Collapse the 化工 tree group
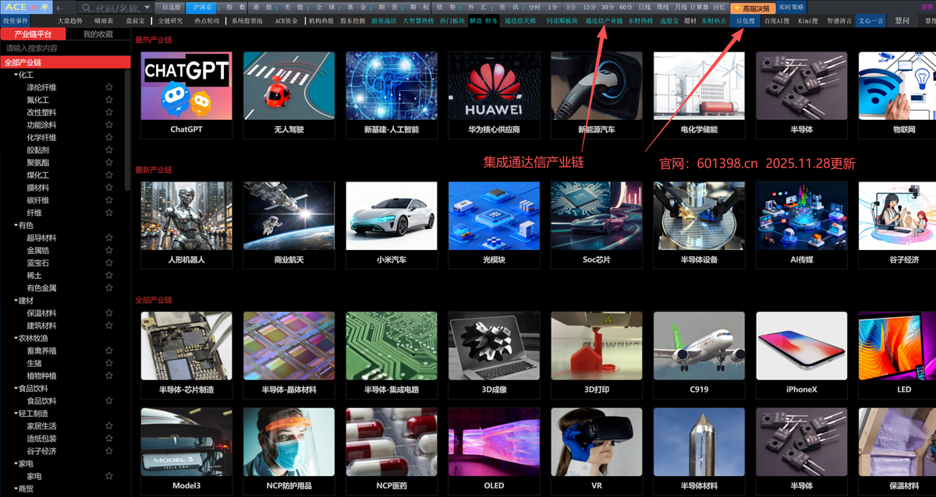The width and height of the screenshot is (936, 497). point(17,75)
